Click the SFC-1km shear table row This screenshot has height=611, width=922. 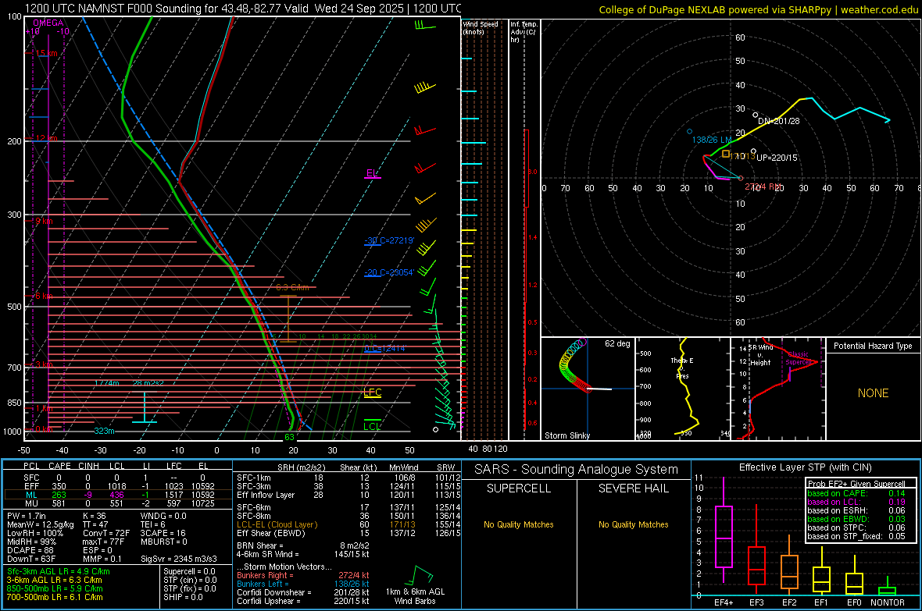[348, 478]
